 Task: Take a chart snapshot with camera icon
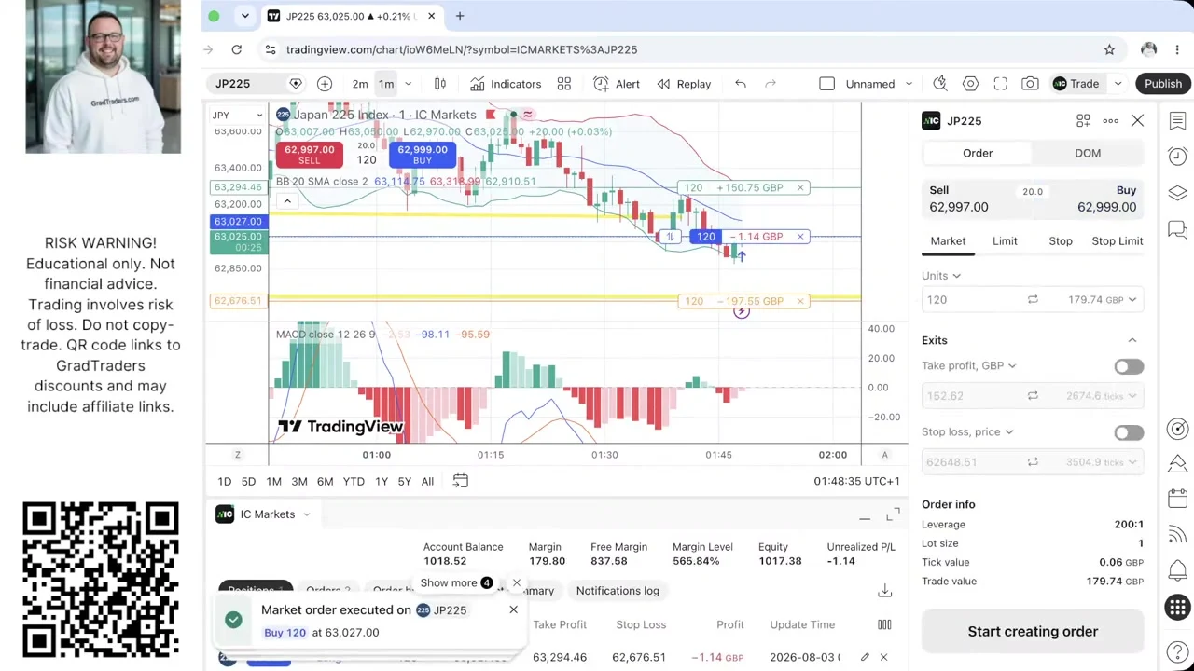(x=1030, y=84)
